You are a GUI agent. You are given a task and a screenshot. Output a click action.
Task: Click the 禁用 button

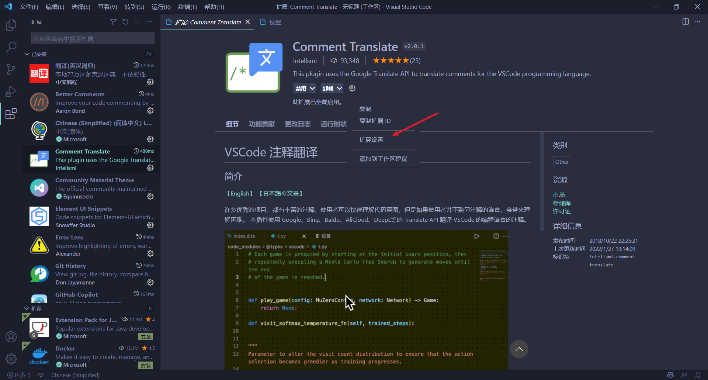301,88
